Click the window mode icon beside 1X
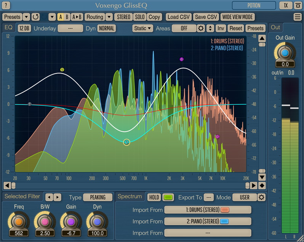Image resolution: width=304 pixels, height=242 pixels. coord(298,5)
